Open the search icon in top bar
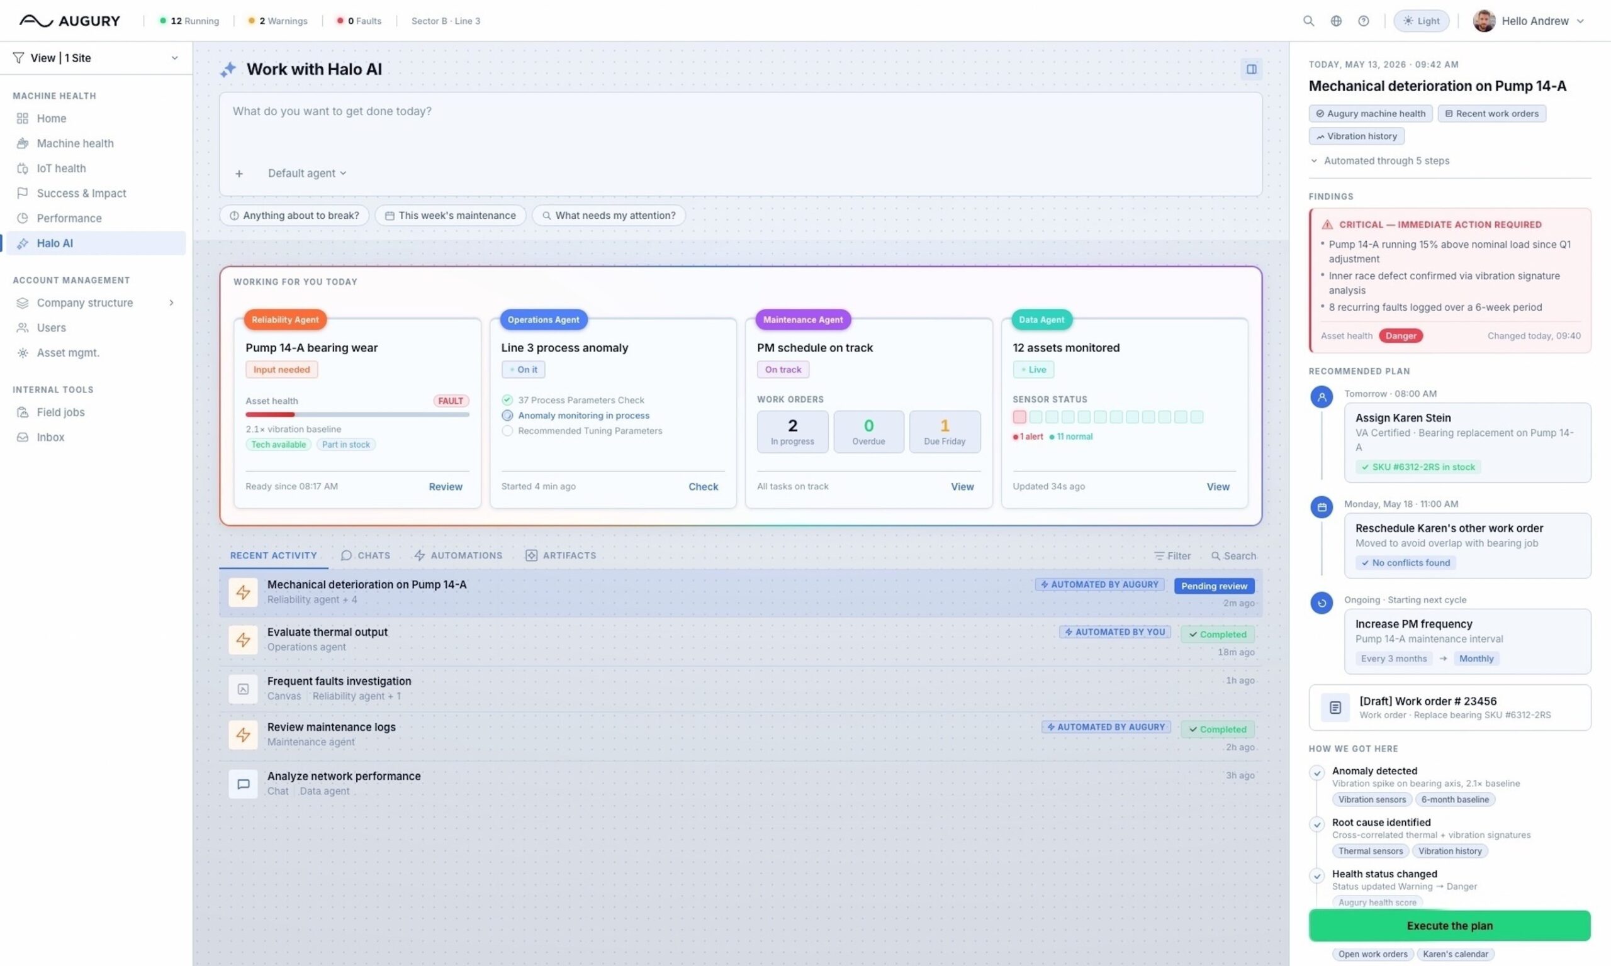Screen dimensions: 1611x966 (x=1308, y=21)
